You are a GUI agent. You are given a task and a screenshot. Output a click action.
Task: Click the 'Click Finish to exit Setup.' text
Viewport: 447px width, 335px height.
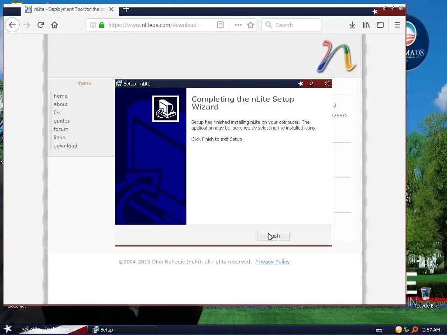click(217, 139)
